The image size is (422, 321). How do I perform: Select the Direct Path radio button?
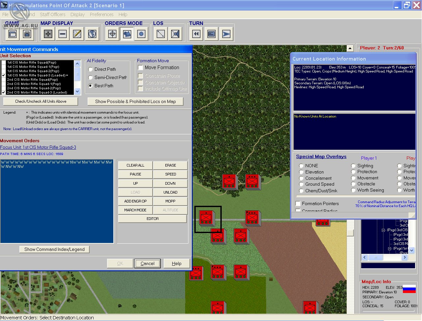click(x=91, y=69)
